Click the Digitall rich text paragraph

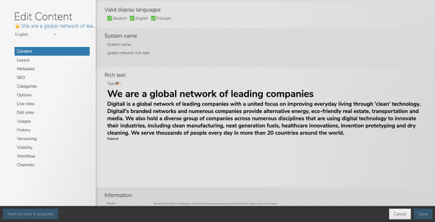(x=264, y=119)
